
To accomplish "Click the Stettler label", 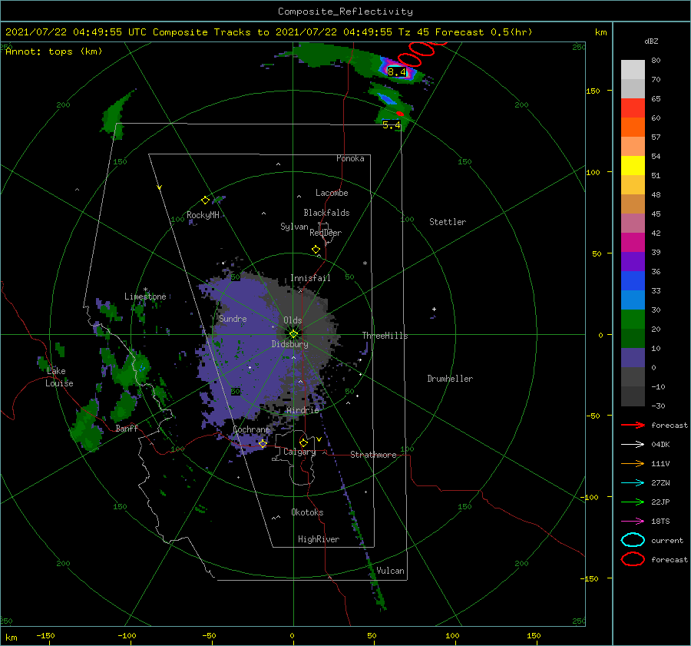I will pos(448,222).
